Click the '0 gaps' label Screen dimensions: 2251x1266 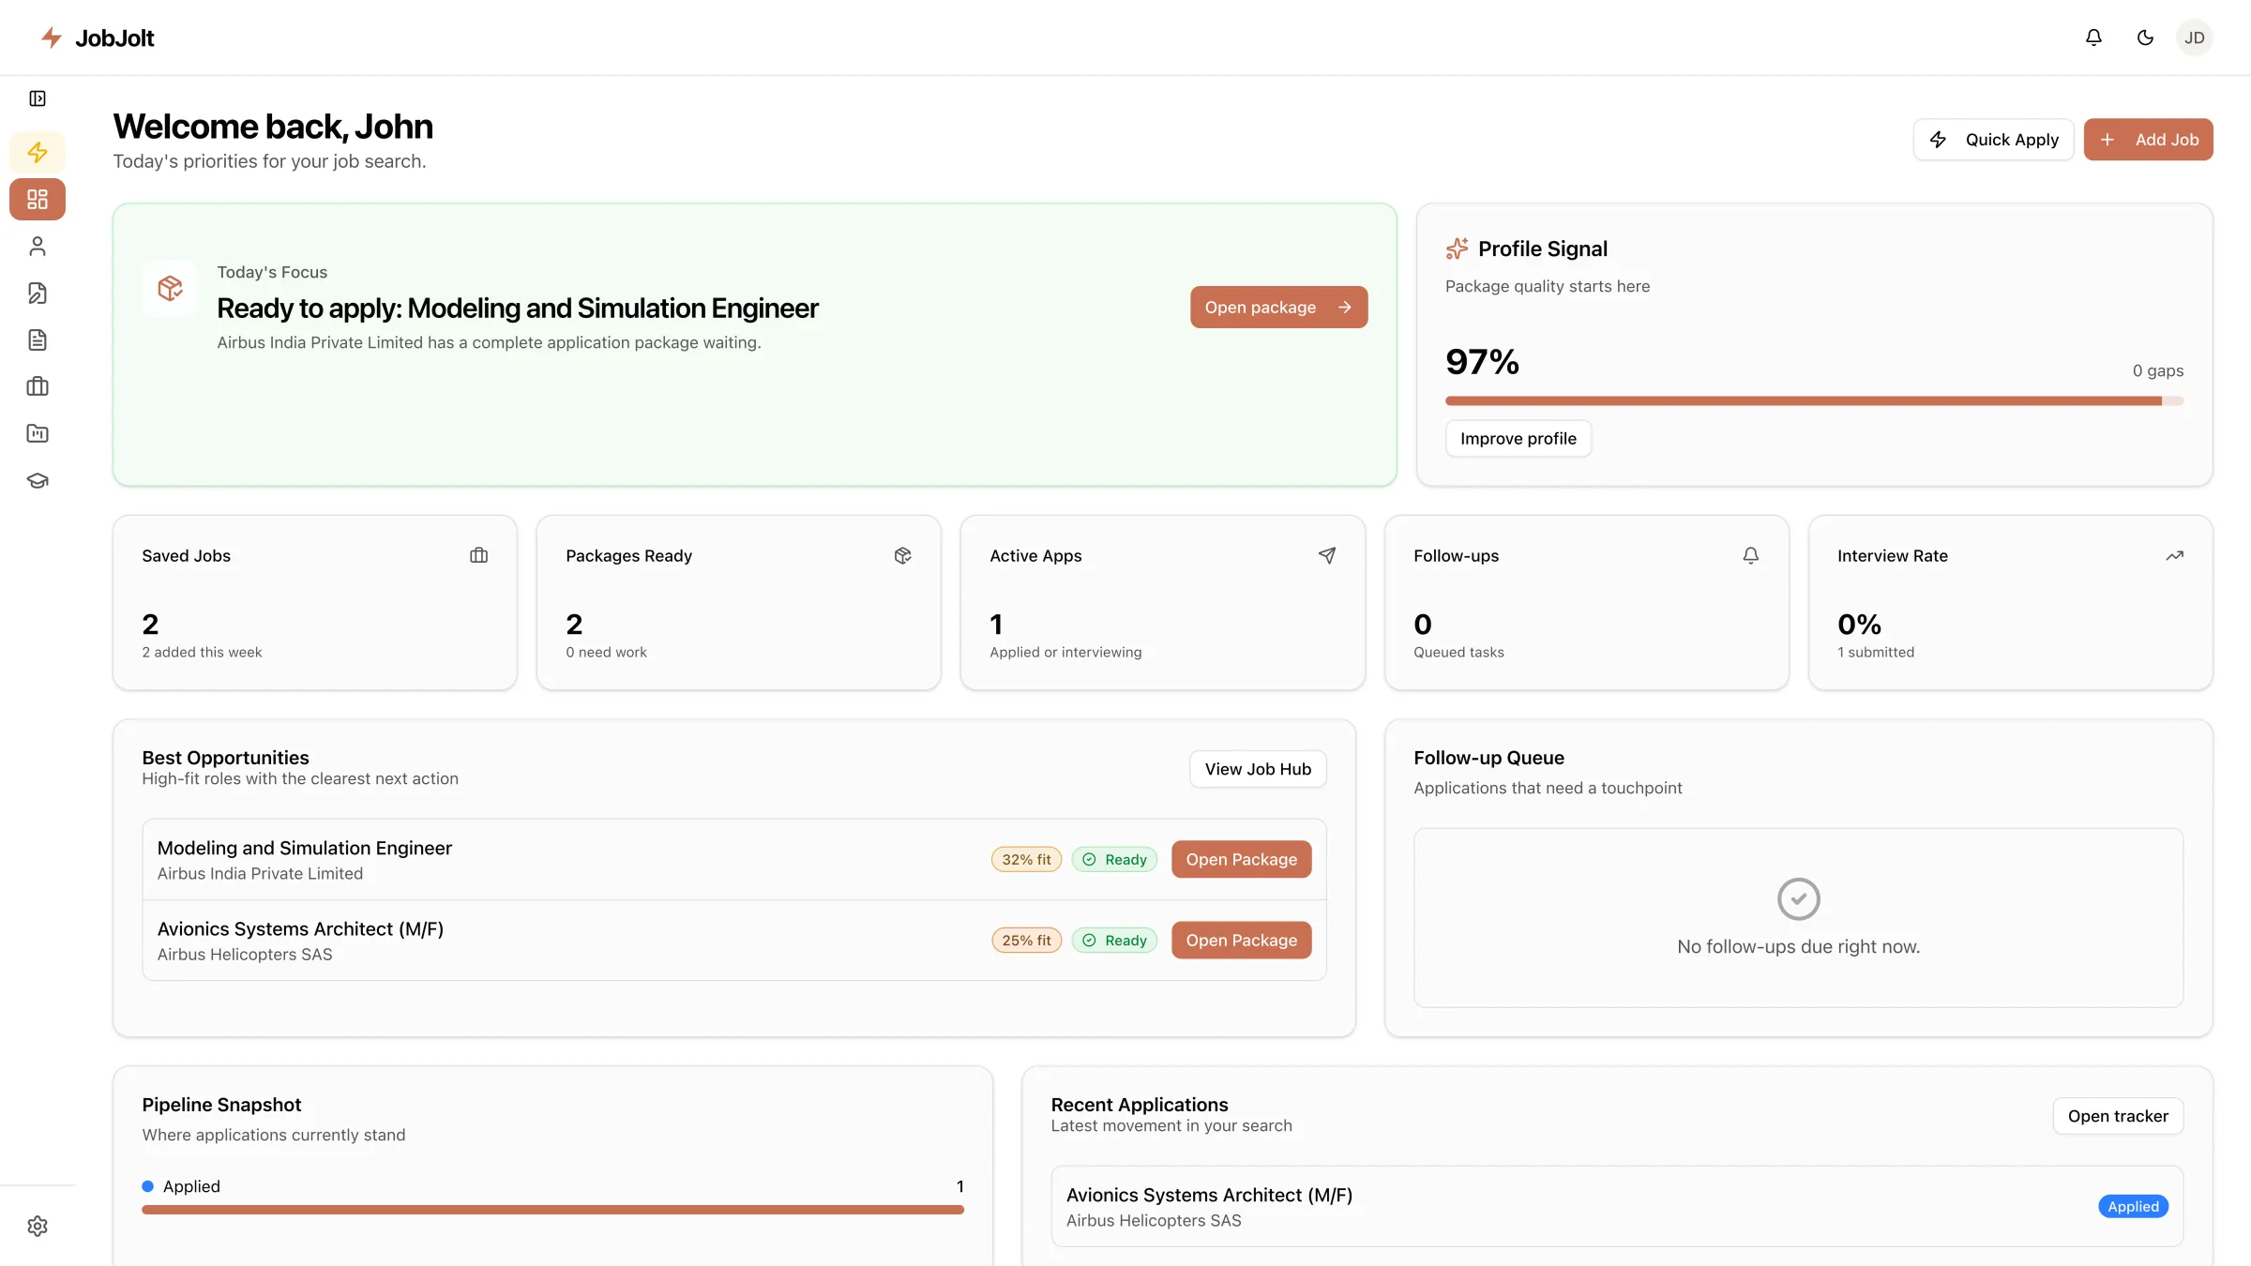pyautogui.click(x=2157, y=370)
